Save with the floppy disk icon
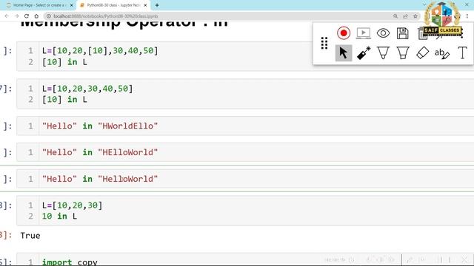 click(x=402, y=33)
